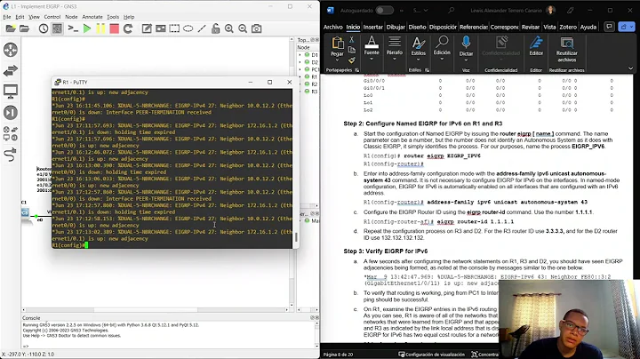This screenshot has height=359, width=640.
Task: Select the Draw line tool
Action: 202,28
